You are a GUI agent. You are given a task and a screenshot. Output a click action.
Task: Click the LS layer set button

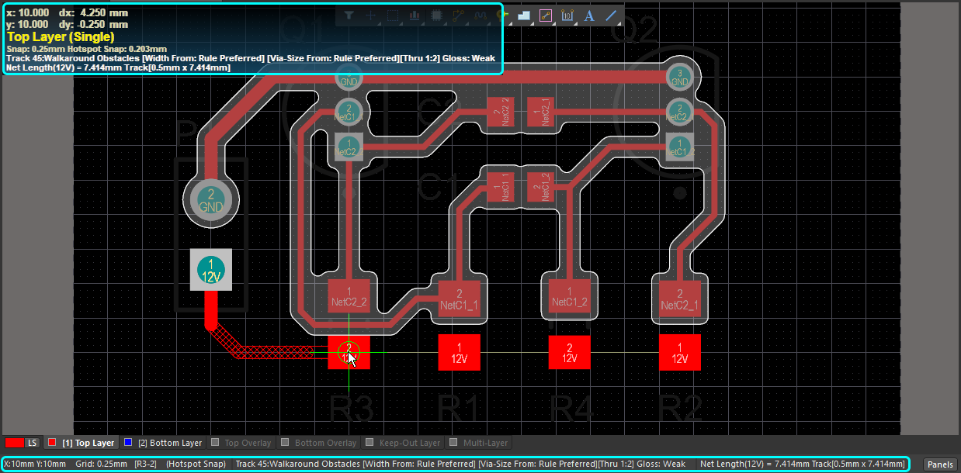[x=32, y=443]
